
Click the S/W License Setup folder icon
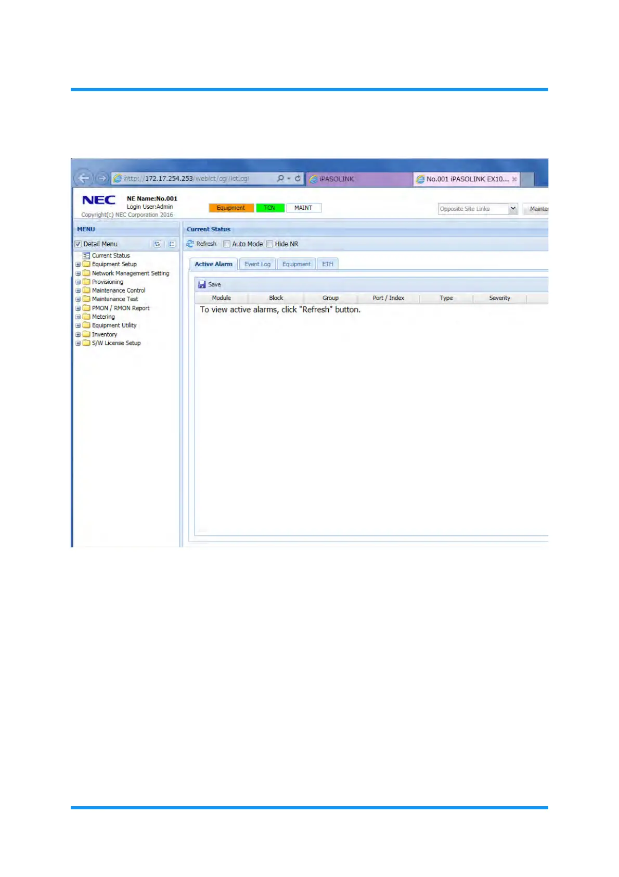pyautogui.click(x=86, y=343)
